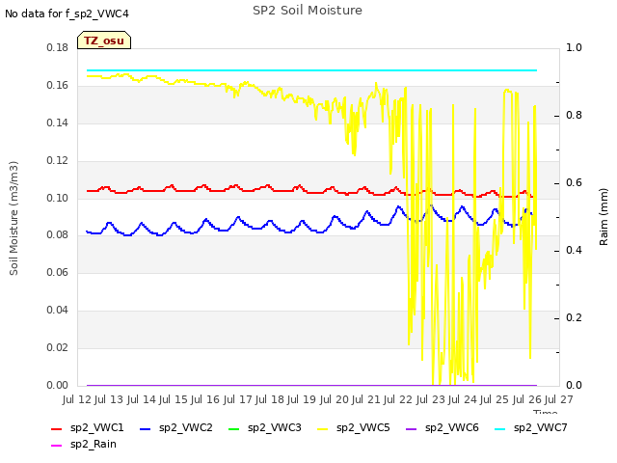Viewport: 617px width, 463px height.
Task: Click the Jul 24 date tick label
Action: (463, 399)
